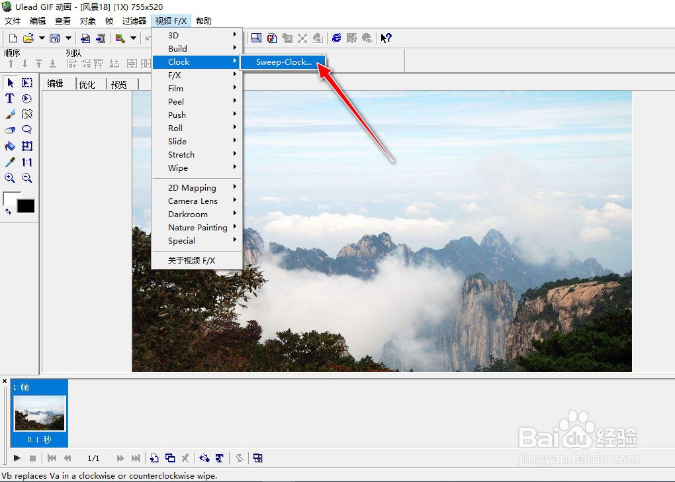Click the New document icon
The image size is (675, 482).
[13, 38]
